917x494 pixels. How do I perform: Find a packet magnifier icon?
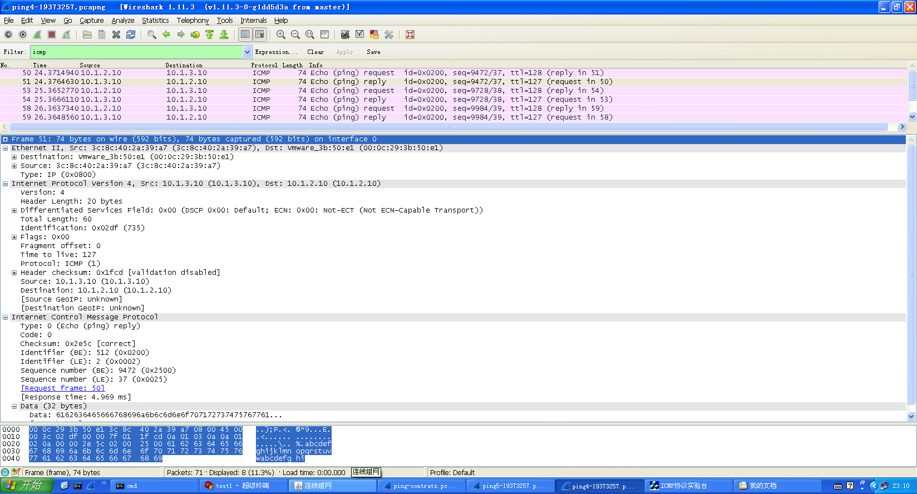152,34
